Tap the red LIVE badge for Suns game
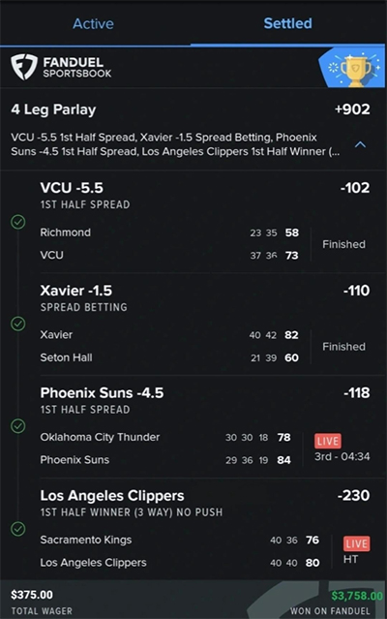This screenshot has height=619, width=387. click(328, 441)
